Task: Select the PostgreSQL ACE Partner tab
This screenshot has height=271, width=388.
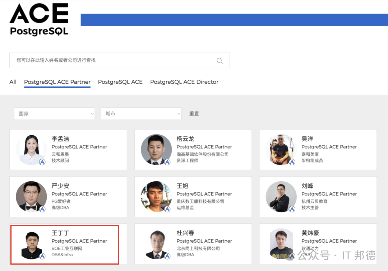Action: tap(57, 82)
